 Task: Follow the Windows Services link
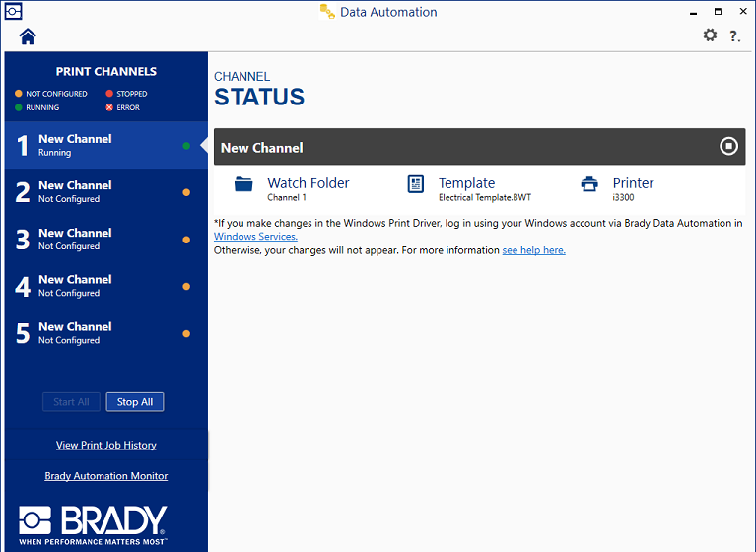pyautogui.click(x=255, y=237)
